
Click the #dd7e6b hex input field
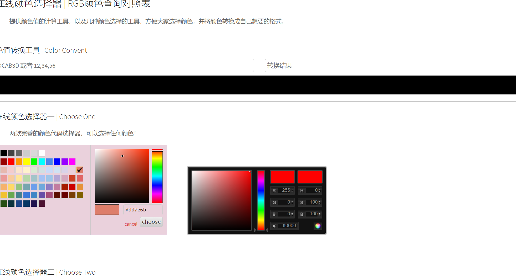tap(143, 210)
